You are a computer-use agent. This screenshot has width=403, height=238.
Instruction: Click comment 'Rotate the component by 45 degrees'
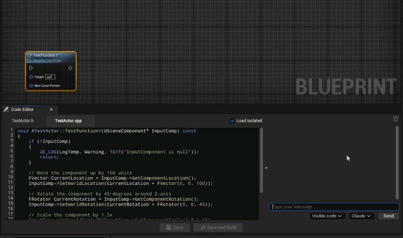(100, 194)
